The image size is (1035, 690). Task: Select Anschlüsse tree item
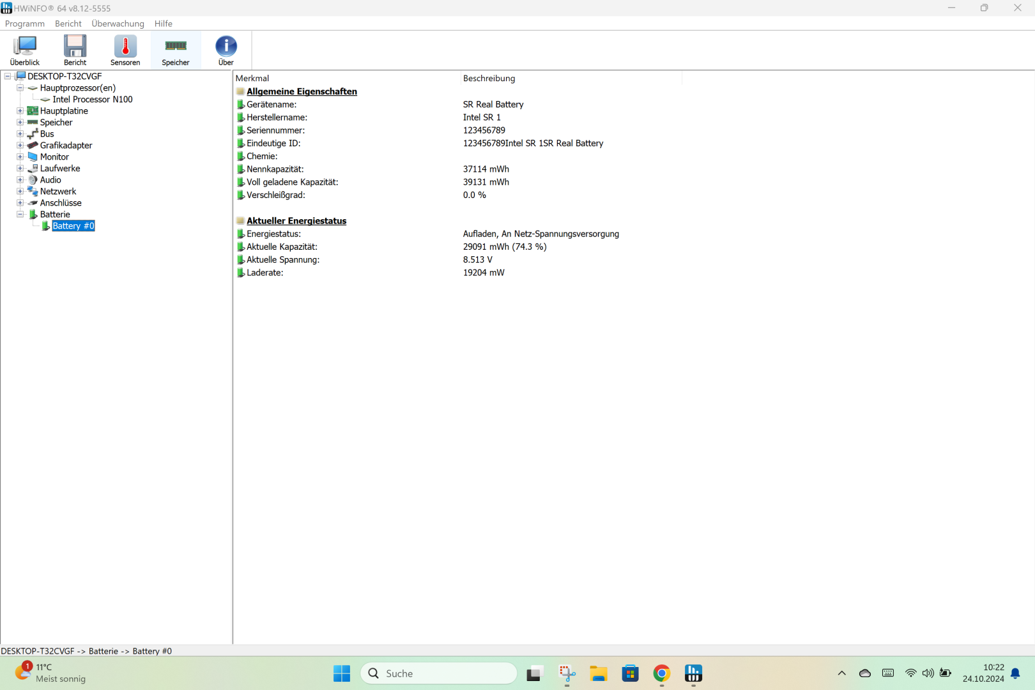pos(61,203)
